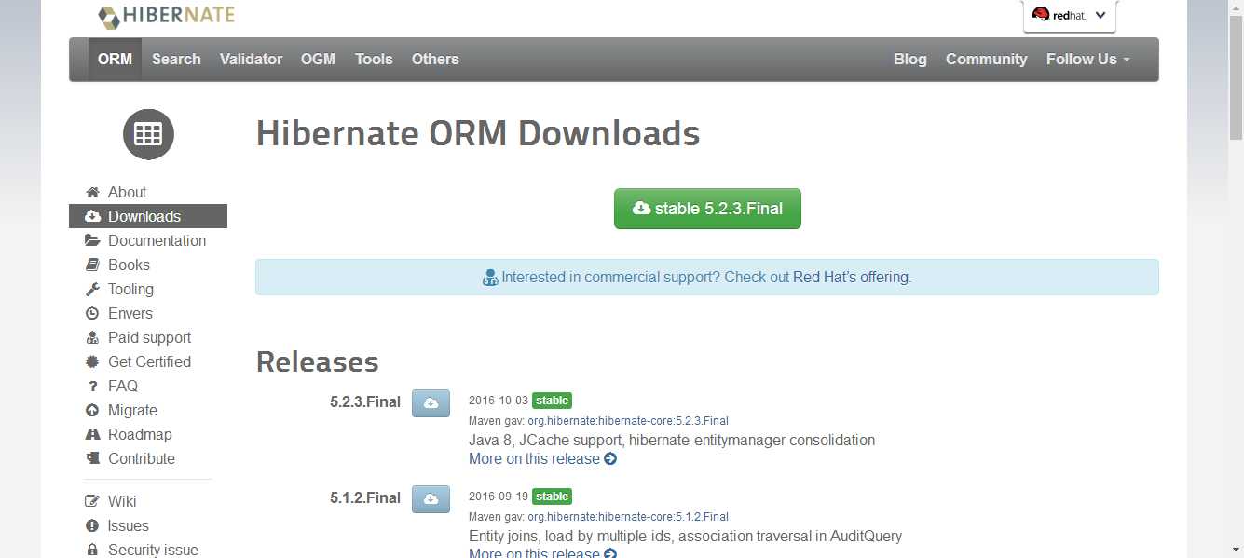Screen dimensions: 1244x558
Task: Open the Contribute link
Action: 142,458
